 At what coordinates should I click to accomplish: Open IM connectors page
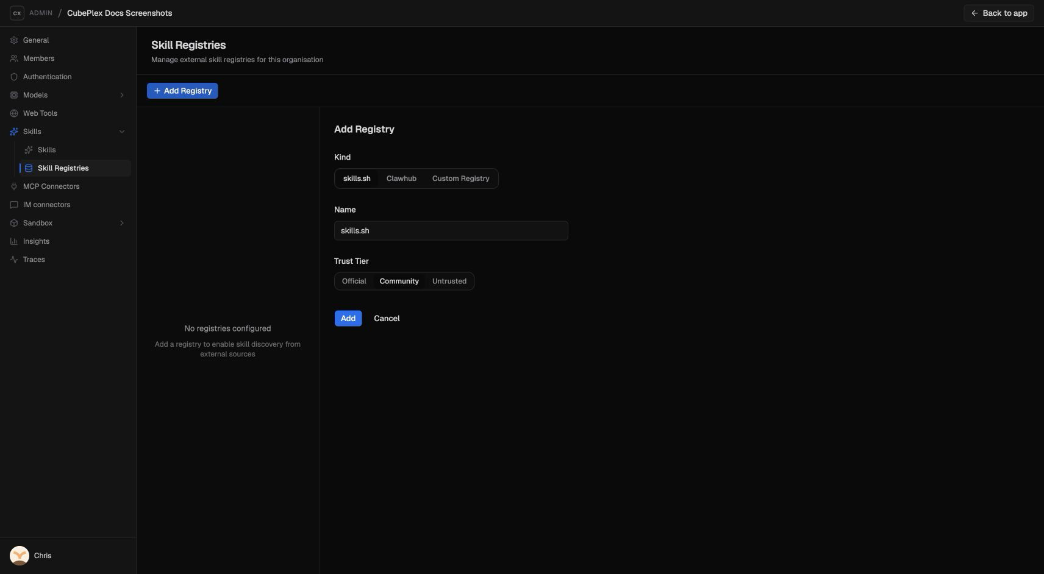pos(68,205)
